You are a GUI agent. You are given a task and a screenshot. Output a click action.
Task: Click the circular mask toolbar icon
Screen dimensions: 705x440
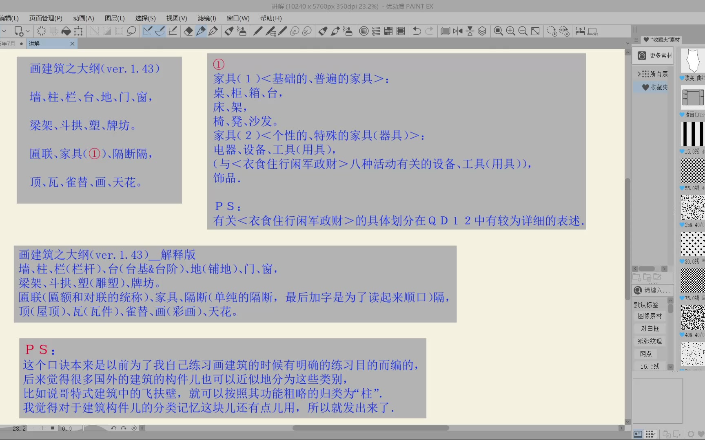coord(364,31)
